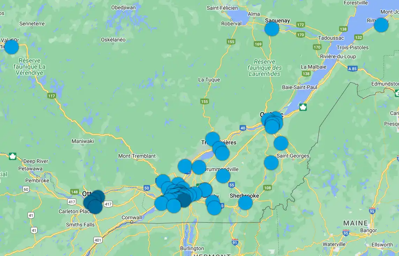399x256 pixels.
Task: Click the maple leaf icon near Deep River
Action: tap(13, 156)
